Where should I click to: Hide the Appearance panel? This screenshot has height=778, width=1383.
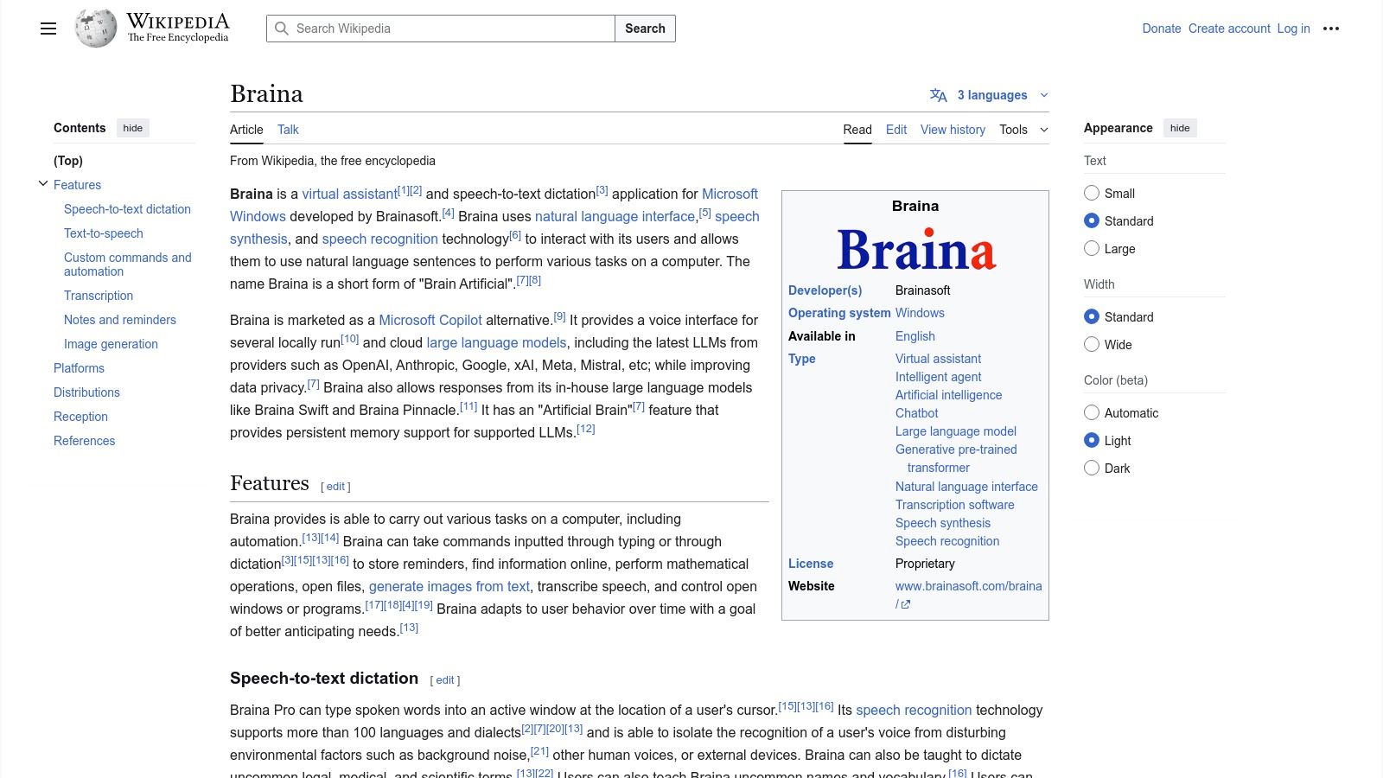(1180, 128)
